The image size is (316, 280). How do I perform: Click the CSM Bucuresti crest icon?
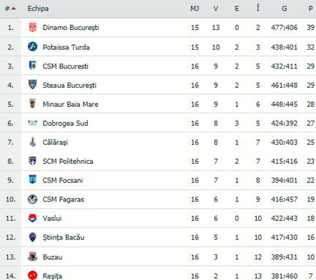(32, 66)
